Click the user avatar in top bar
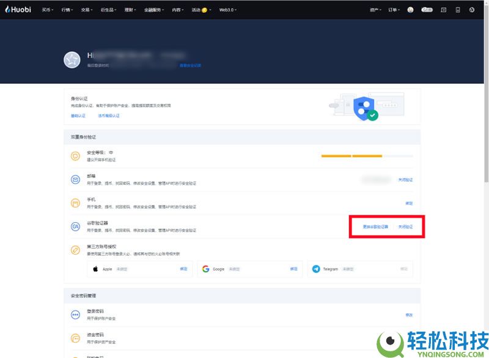The height and width of the screenshot is (358, 489). [x=410, y=9]
